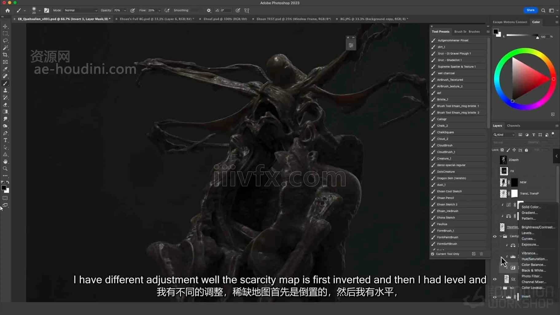Image resolution: width=560 pixels, height=315 pixels.
Task: Open the search magnifier icon
Action: (x=543, y=10)
